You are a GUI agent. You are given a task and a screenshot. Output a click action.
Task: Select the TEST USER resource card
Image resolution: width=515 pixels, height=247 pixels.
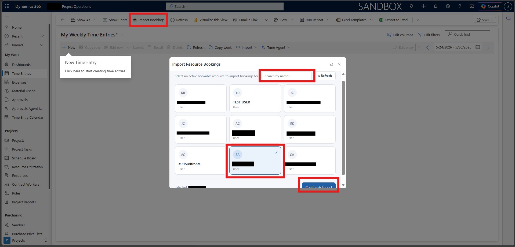[255, 99]
